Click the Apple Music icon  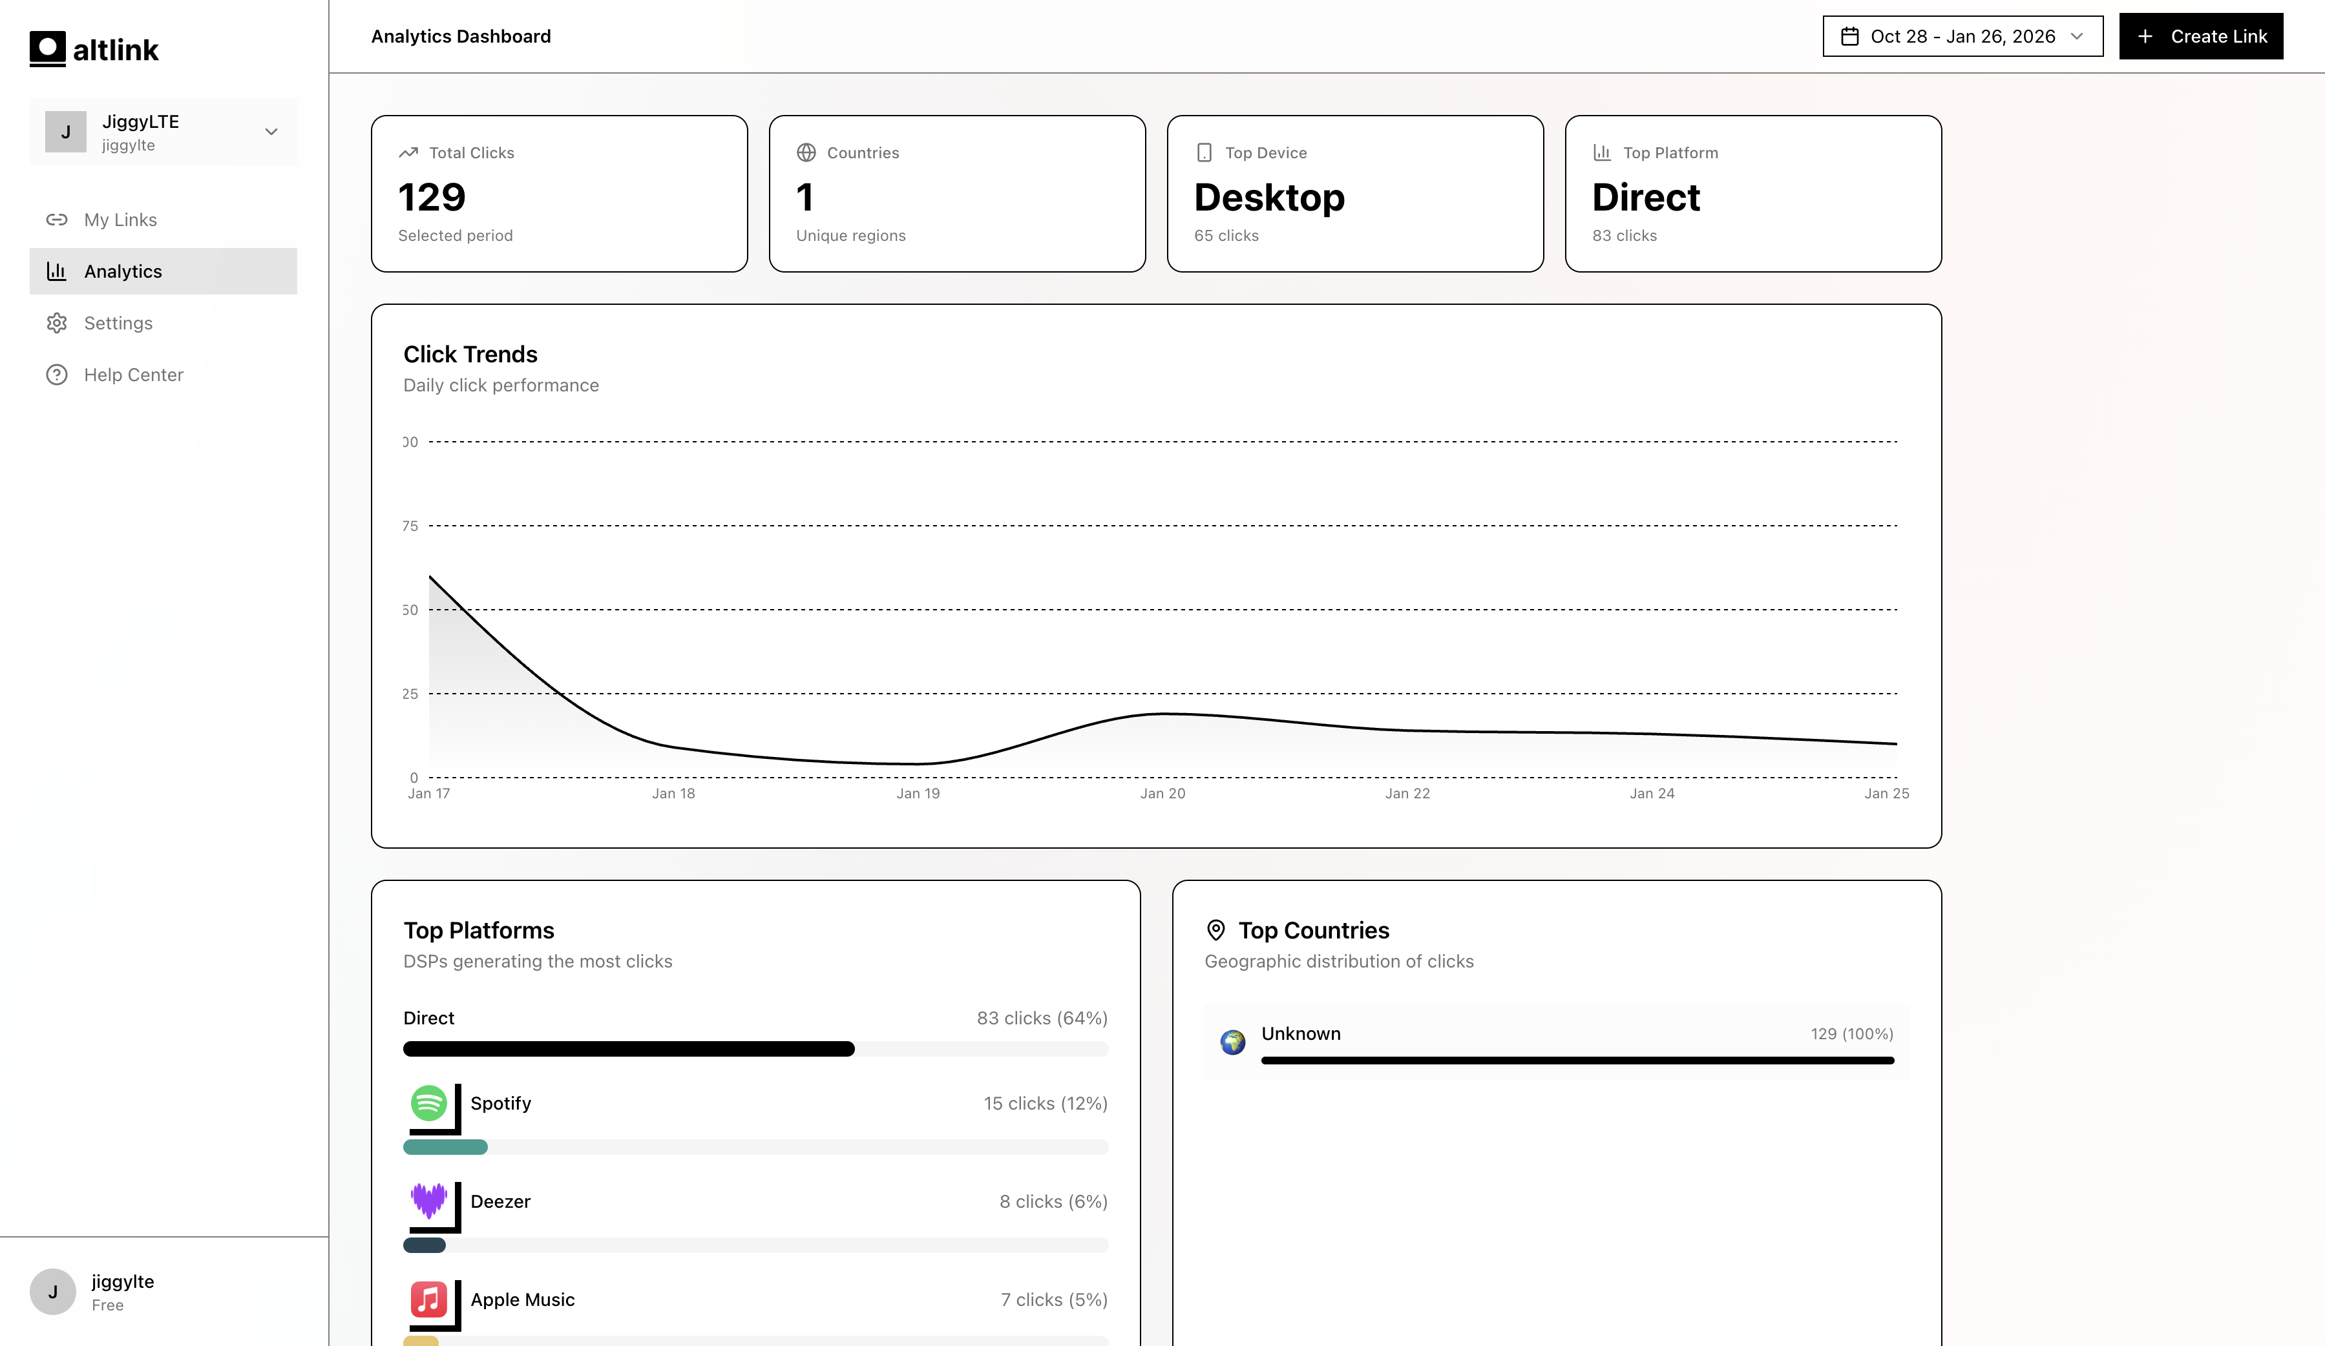[x=428, y=1300]
